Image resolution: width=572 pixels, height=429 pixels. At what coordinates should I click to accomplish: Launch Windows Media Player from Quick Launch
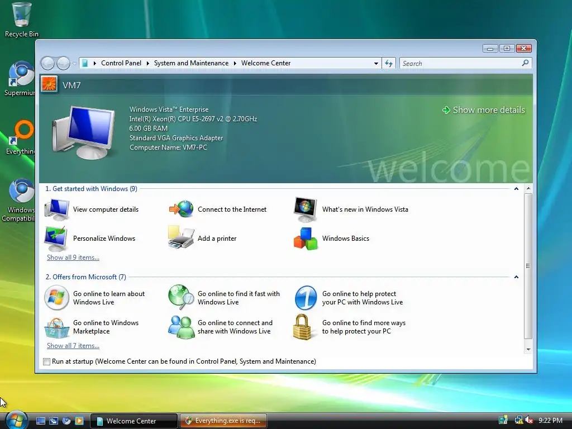coord(79,421)
